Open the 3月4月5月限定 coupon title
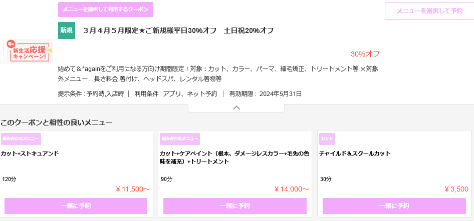Screen dimensions: 474x221 [x=178, y=31]
